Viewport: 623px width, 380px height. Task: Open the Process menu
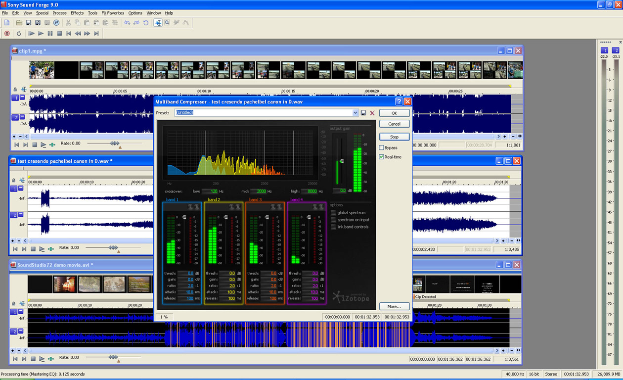(x=59, y=13)
